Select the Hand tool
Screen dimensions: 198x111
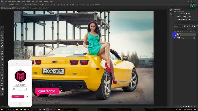pyautogui.click(x=2, y=78)
